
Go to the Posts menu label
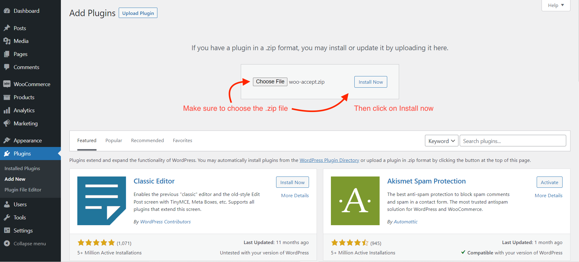20,28
